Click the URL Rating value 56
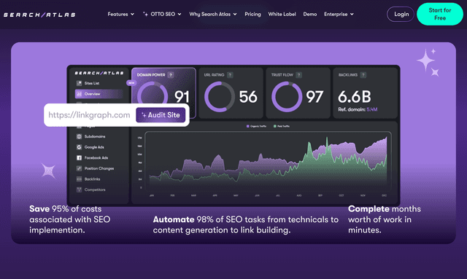 (248, 97)
